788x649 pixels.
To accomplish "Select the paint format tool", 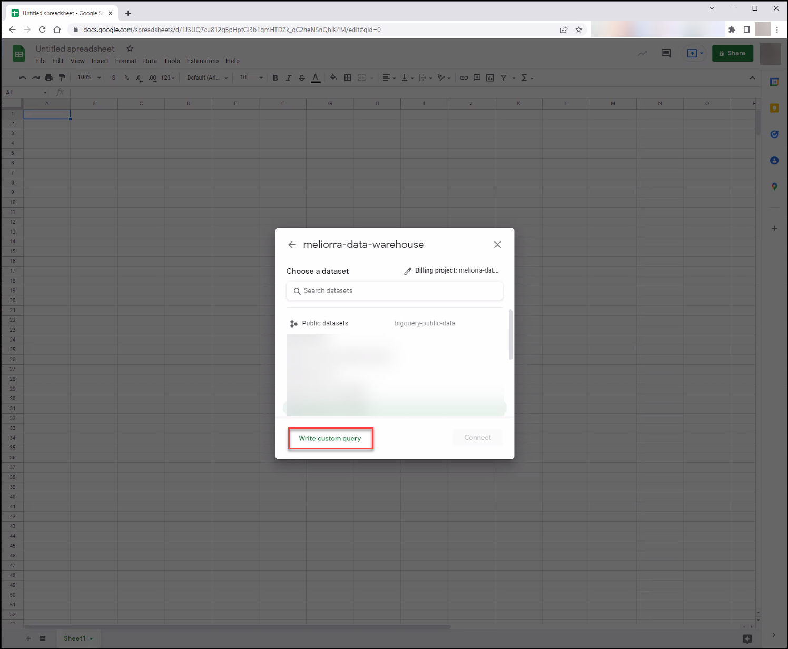I will pyautogui.click(x=62, y=78).
